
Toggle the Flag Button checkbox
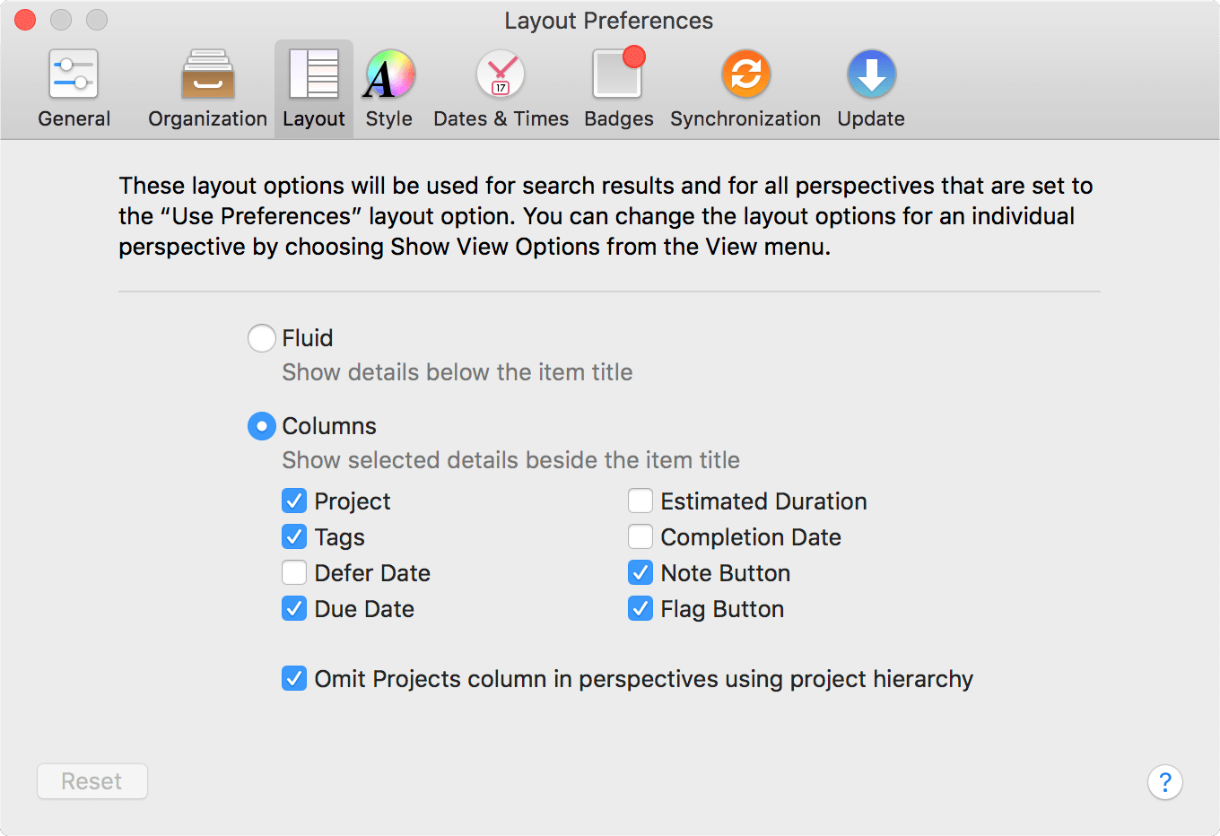pyautogui.click(x=640, y=608)
